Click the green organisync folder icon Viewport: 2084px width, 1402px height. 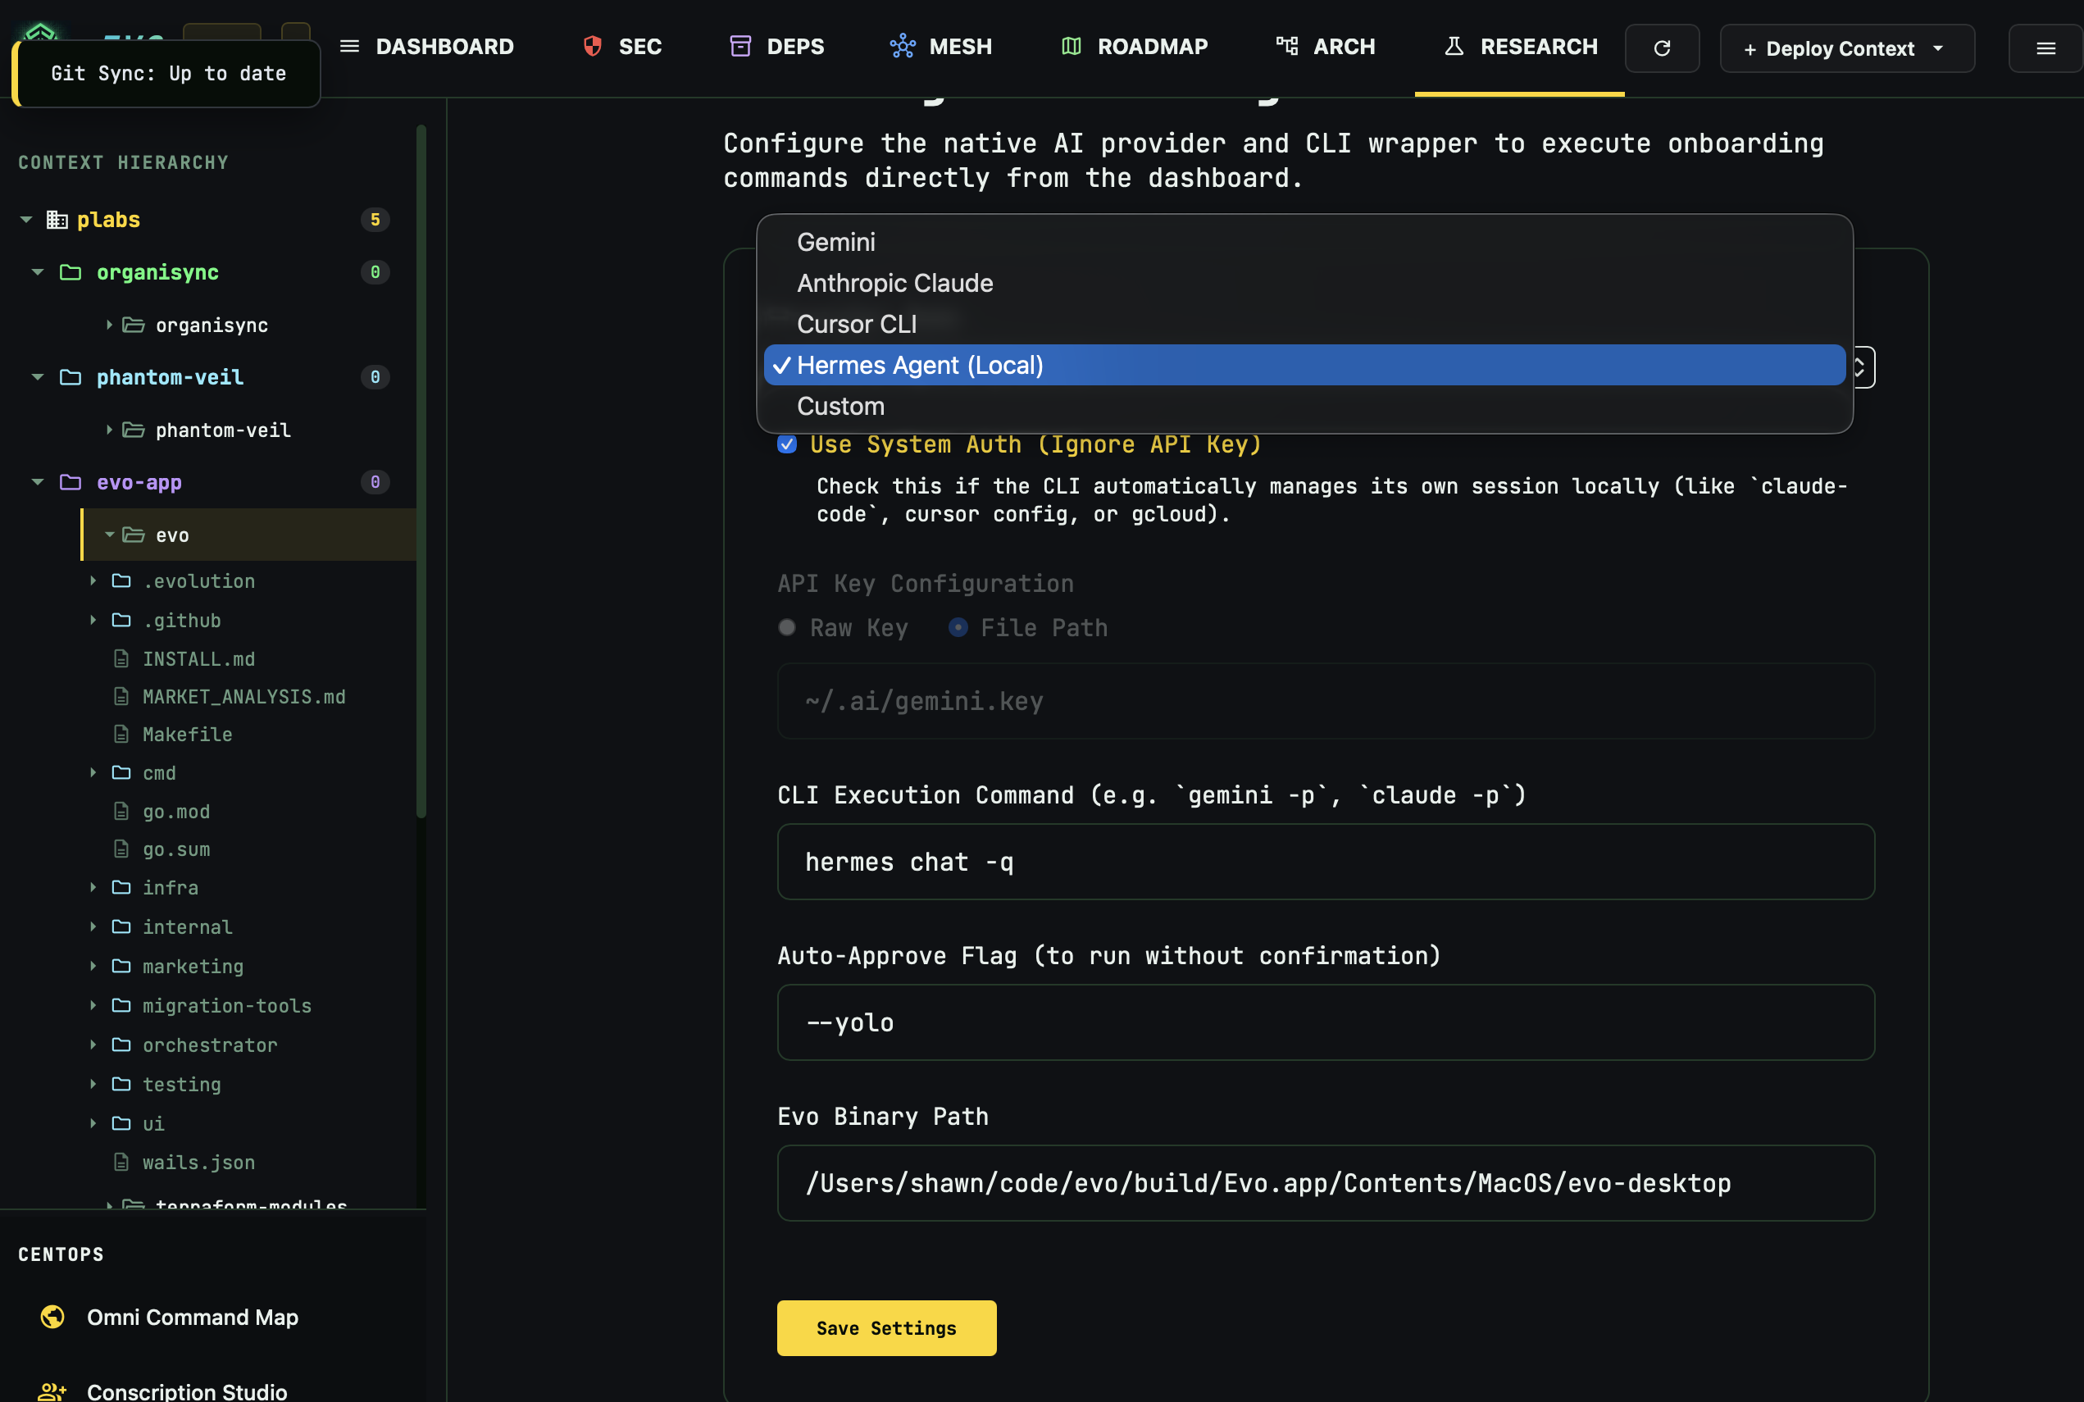click(x=71, y=272)
